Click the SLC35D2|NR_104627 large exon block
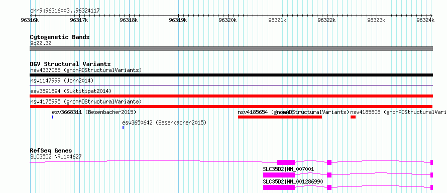The height and width of the screenshot is (193, 447). (286, 162)
